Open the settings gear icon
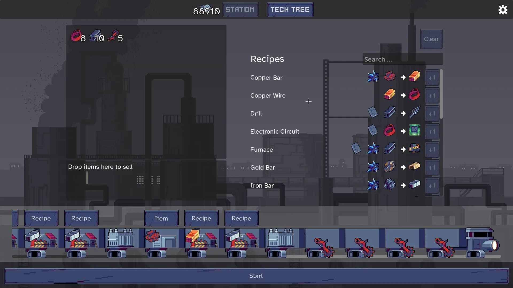This screenshot has width=513, height=288. [x=503, y=10]
